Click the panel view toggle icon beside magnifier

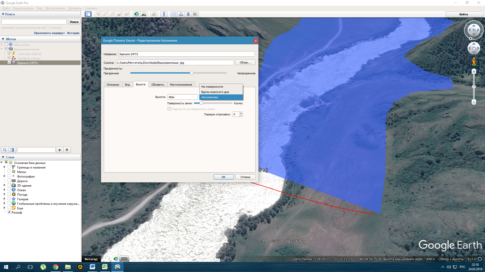click(12, 150)
